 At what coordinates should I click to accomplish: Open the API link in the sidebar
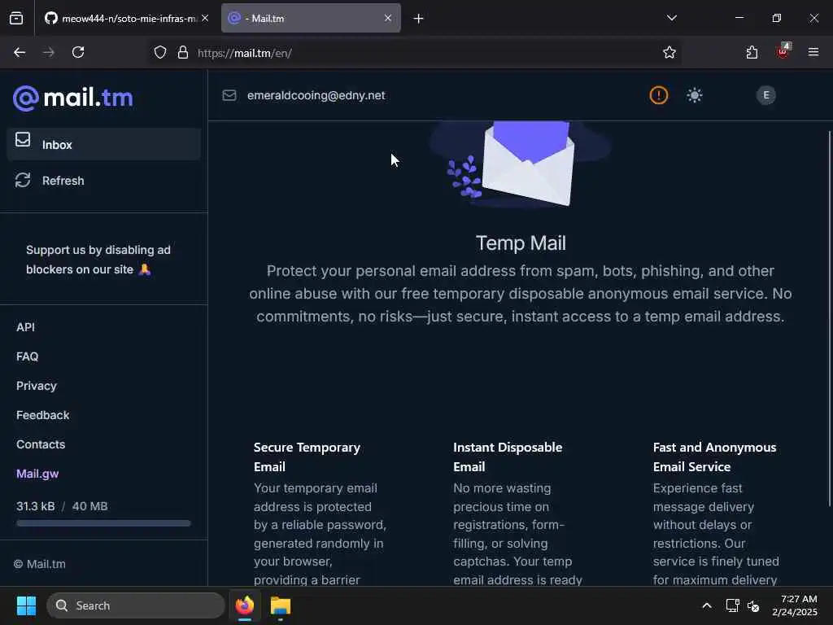[25, 327]
